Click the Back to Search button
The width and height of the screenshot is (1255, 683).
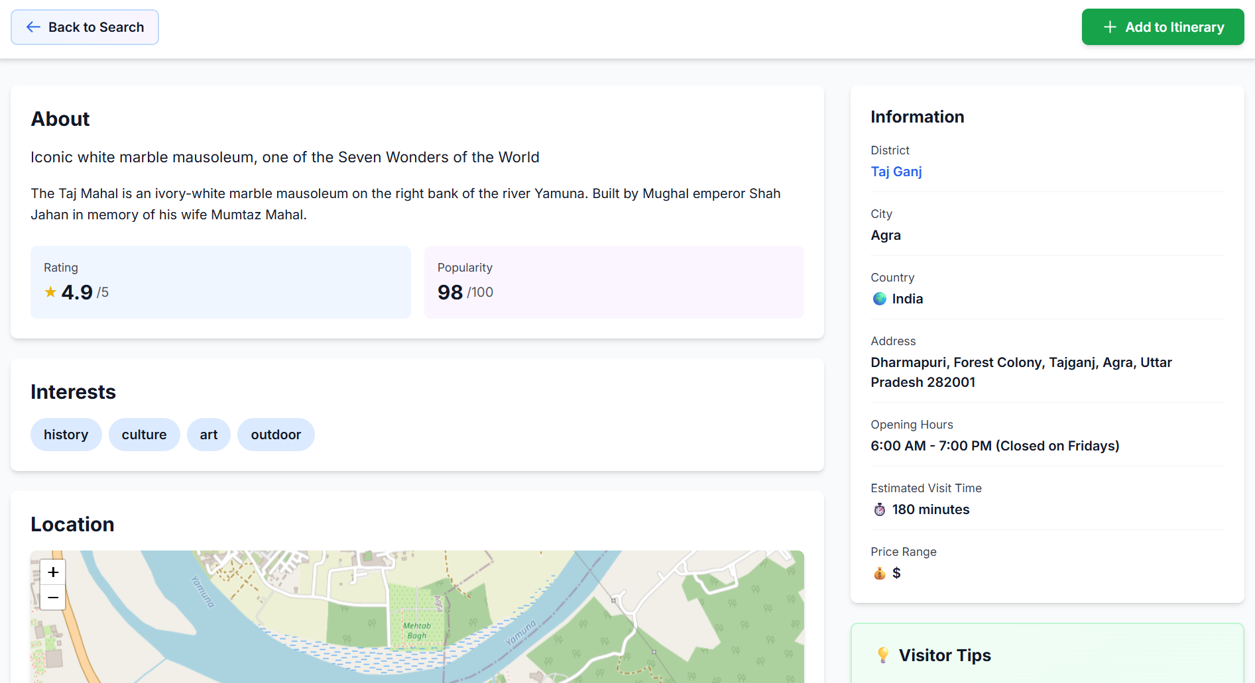[85, 27]
